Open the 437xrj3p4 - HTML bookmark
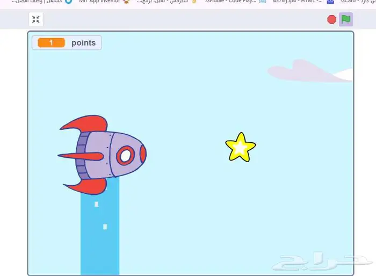This screenshot has width=376, height=276. pos(303,2)
